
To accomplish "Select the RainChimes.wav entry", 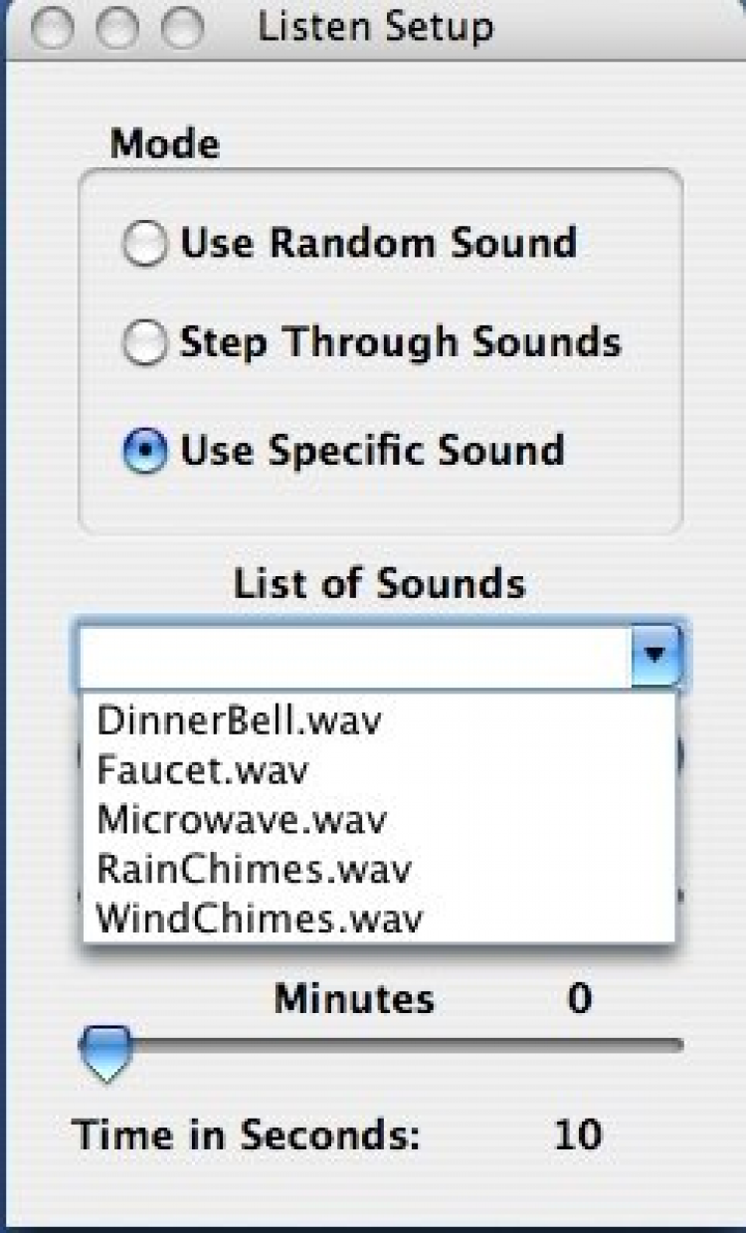I will 254,870.
